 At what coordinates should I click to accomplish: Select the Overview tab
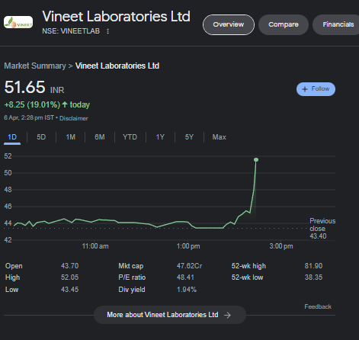click(229, 24)
